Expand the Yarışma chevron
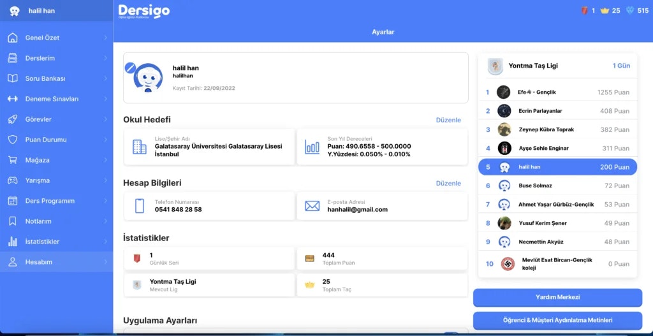653x336 pixels. click(x=105, y=180)
